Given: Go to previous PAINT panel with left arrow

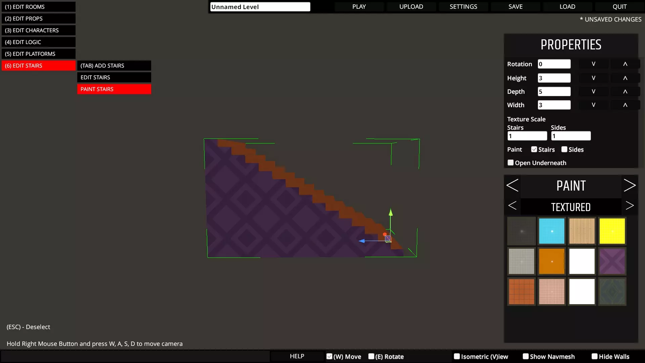Looking at the screenshot, I should (x=512, y=186).
